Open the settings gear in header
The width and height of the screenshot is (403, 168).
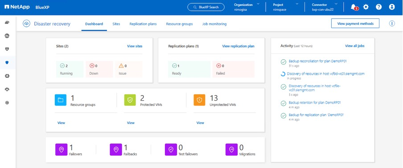click(366, 7)
